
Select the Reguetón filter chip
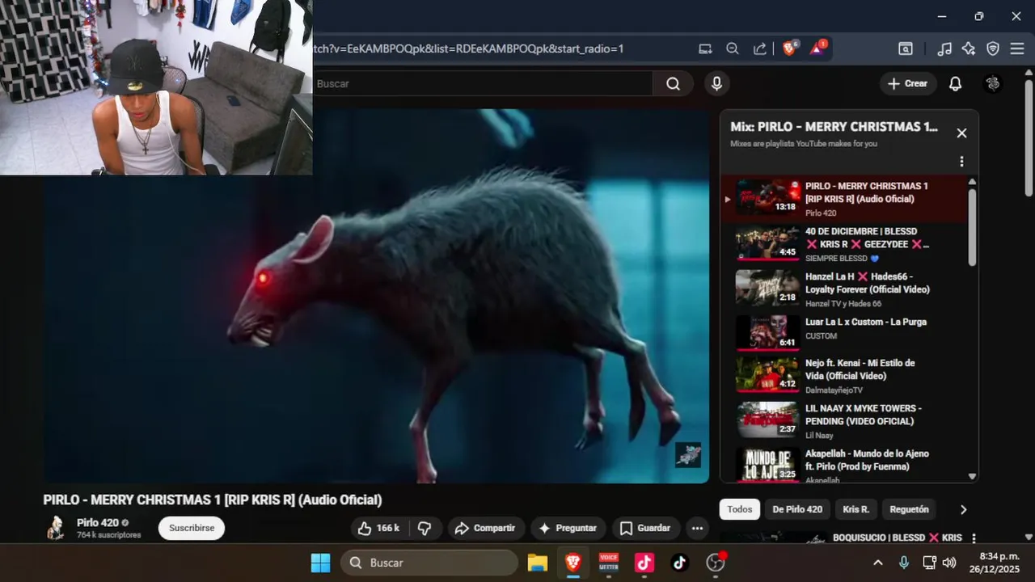(x=909, y=509)
